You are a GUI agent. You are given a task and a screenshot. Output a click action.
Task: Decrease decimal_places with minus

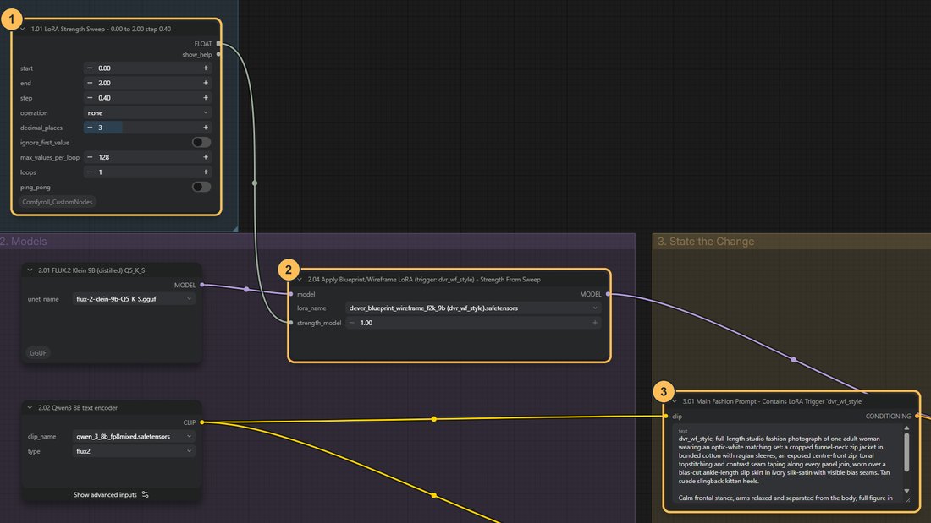[x=90, y=128]
